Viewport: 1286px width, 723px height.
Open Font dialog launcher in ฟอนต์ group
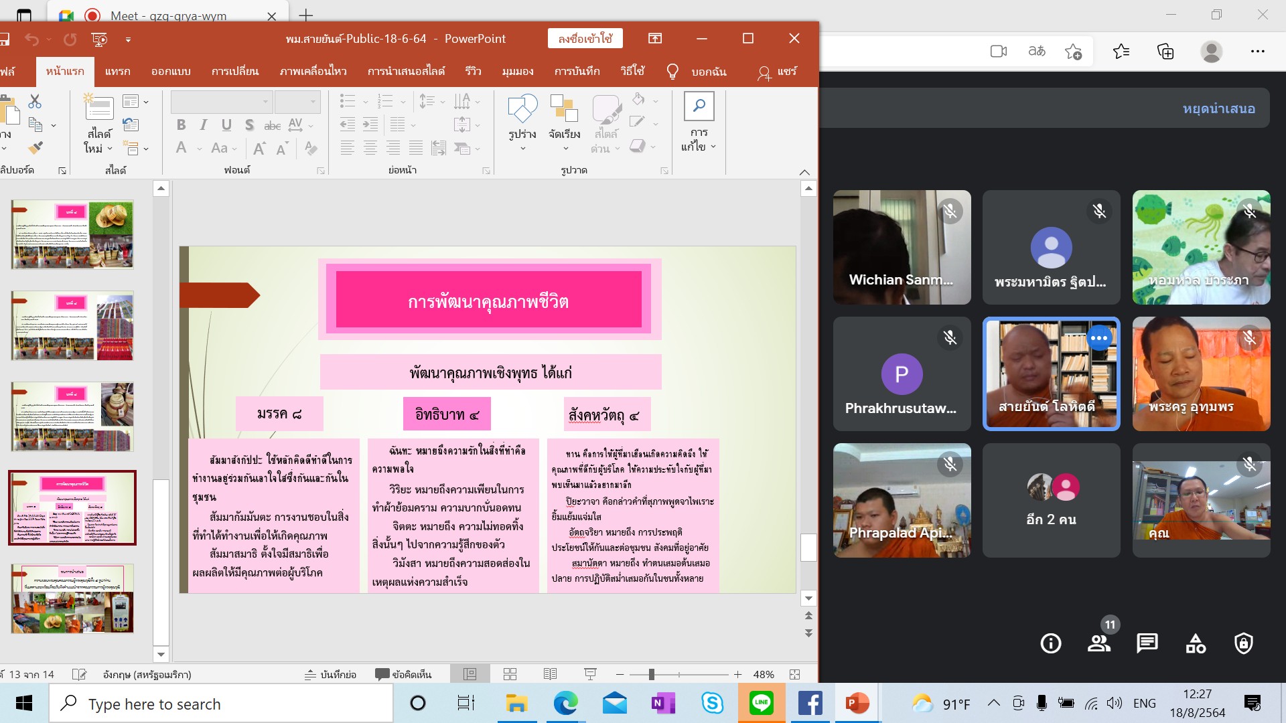coord(321,171)
